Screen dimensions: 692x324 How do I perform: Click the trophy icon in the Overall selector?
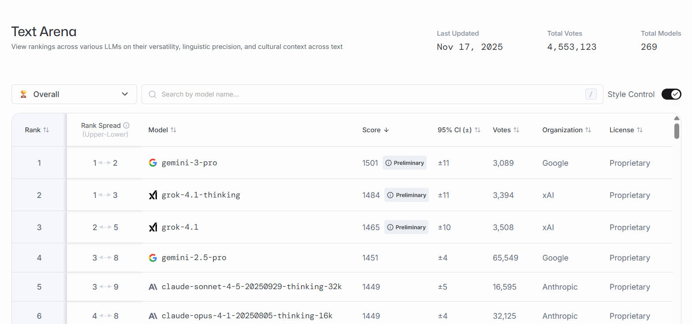point(24,94)
